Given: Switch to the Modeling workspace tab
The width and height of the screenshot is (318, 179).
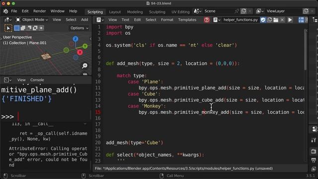Looking at the screenshot, I should pos(135,12).
